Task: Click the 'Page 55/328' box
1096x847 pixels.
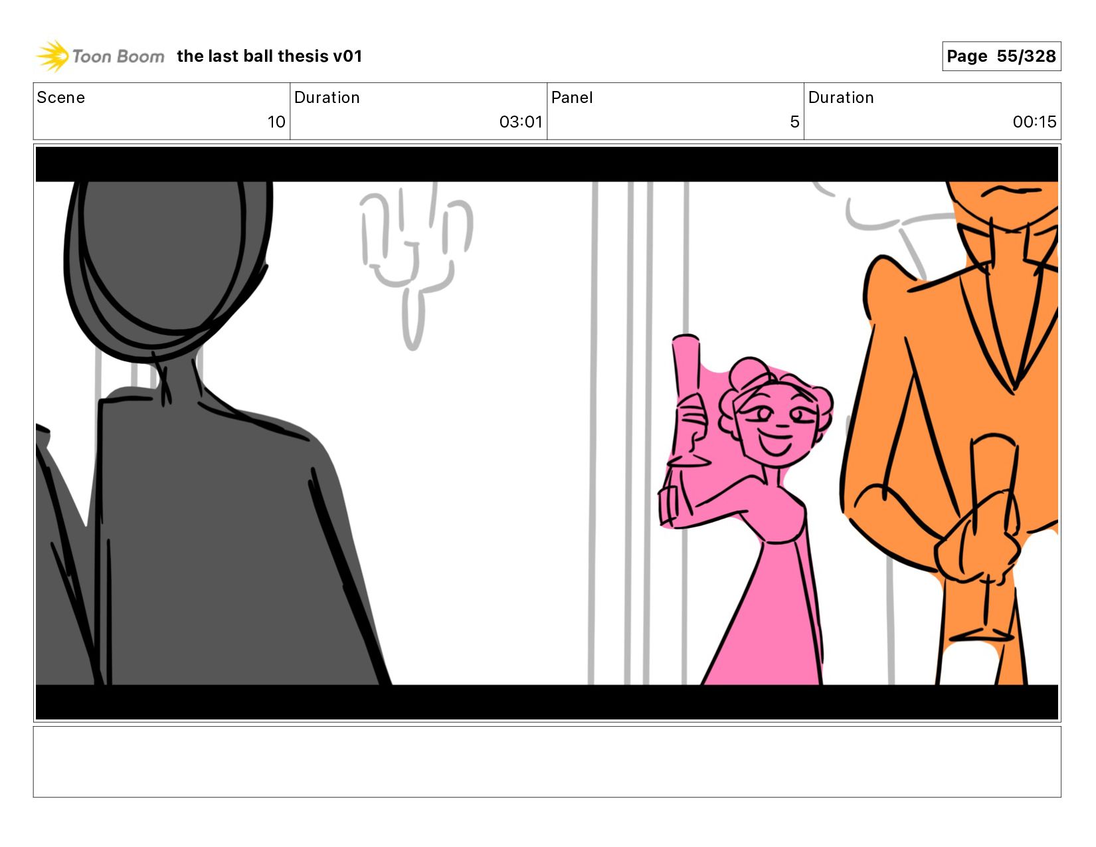Action: (x=1001, y=56)
